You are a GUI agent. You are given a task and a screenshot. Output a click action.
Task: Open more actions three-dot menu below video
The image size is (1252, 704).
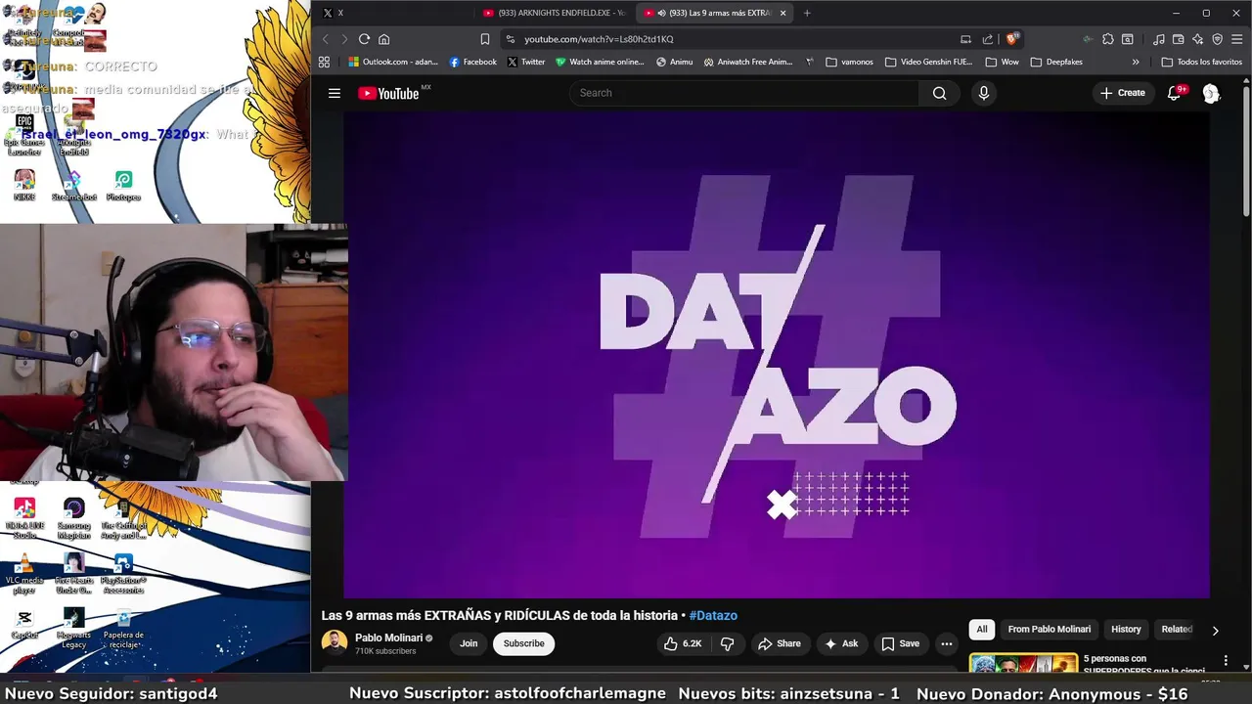click(x=946, y=643)
